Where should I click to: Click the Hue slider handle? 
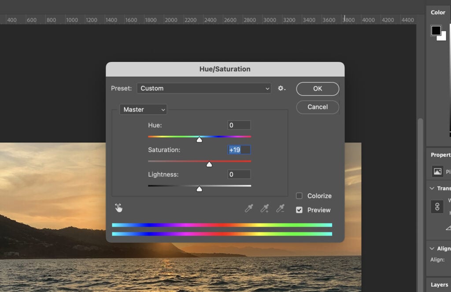click(x=199, y=139)
